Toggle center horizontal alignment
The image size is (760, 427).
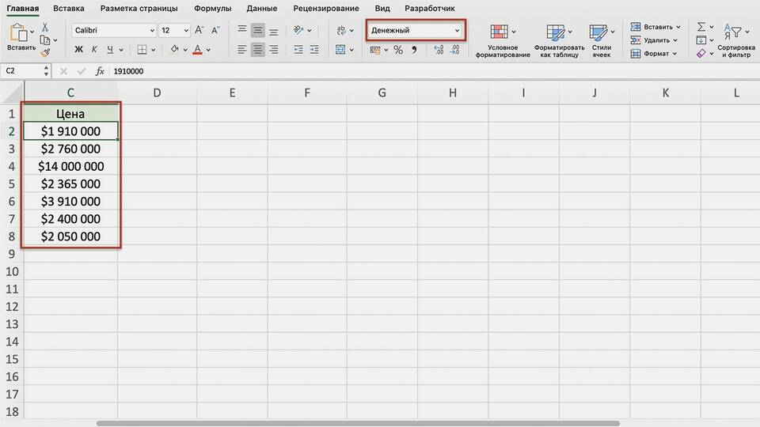tap(258, 49)
